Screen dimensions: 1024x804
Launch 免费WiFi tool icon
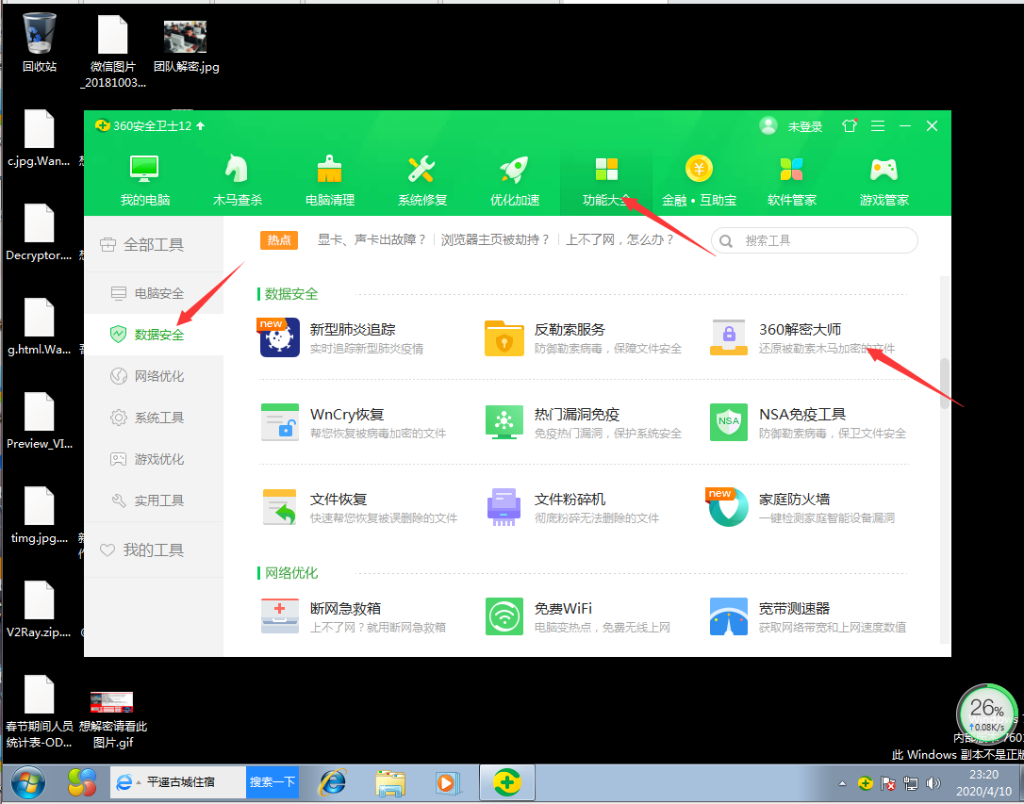pyautogui.click(x=504, y=616)
